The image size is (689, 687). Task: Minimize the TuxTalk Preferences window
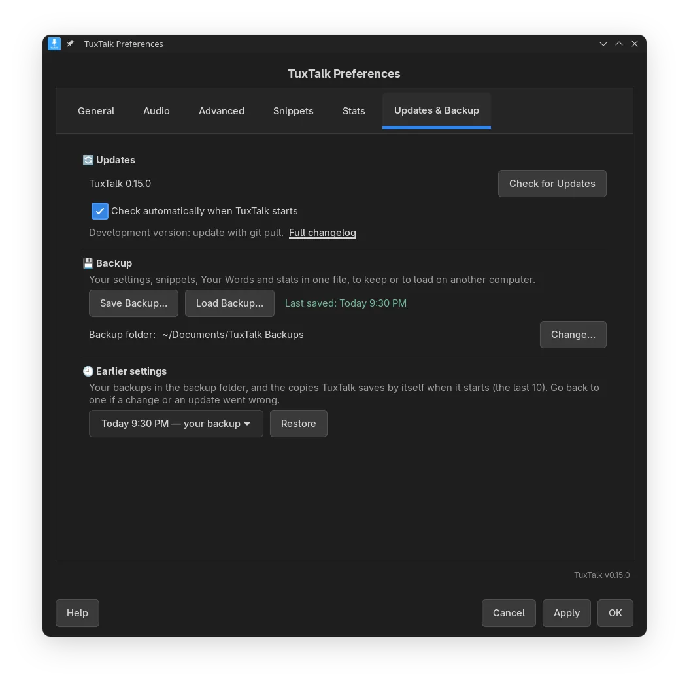coord(603,44)
